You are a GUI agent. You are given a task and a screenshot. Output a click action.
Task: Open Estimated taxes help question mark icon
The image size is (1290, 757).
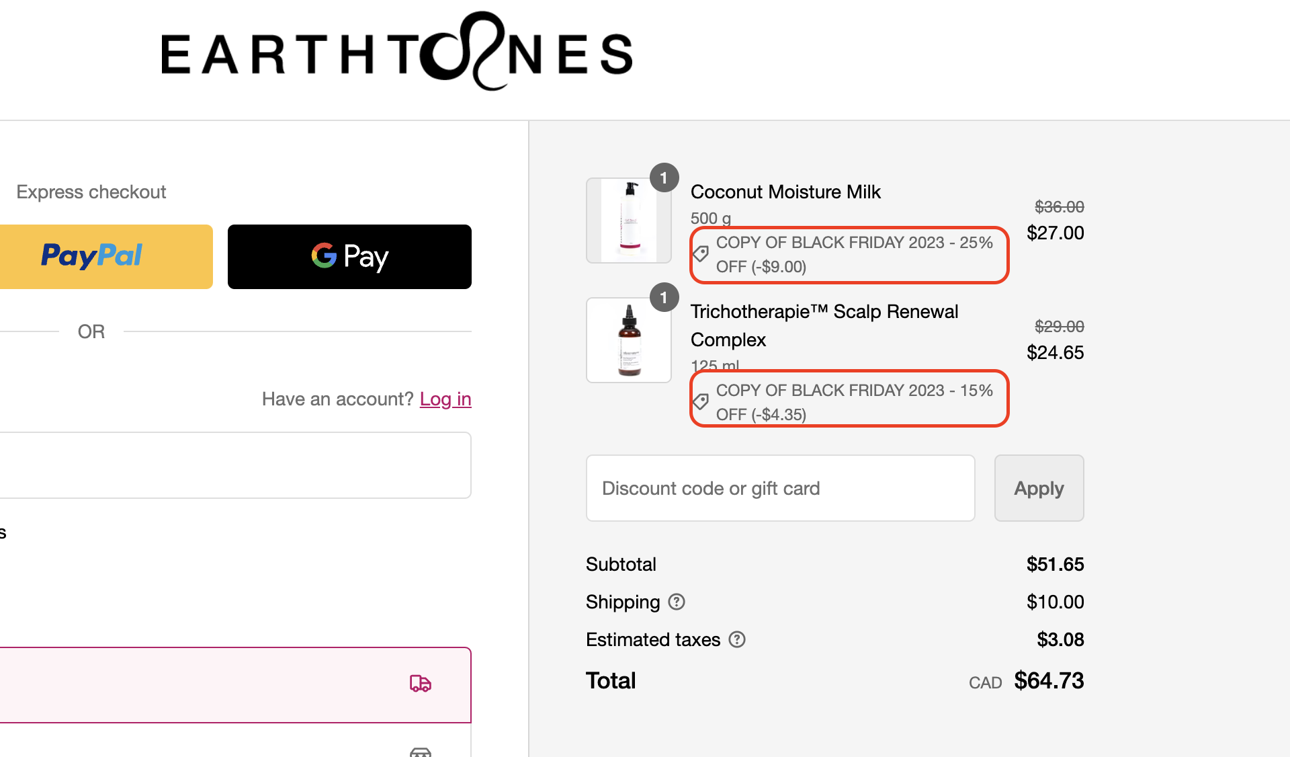tap(737, 639)
